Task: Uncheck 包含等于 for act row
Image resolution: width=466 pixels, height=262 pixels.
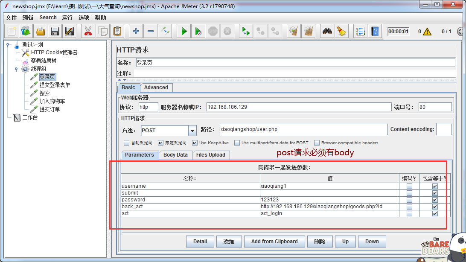Action: coord(435,214)
